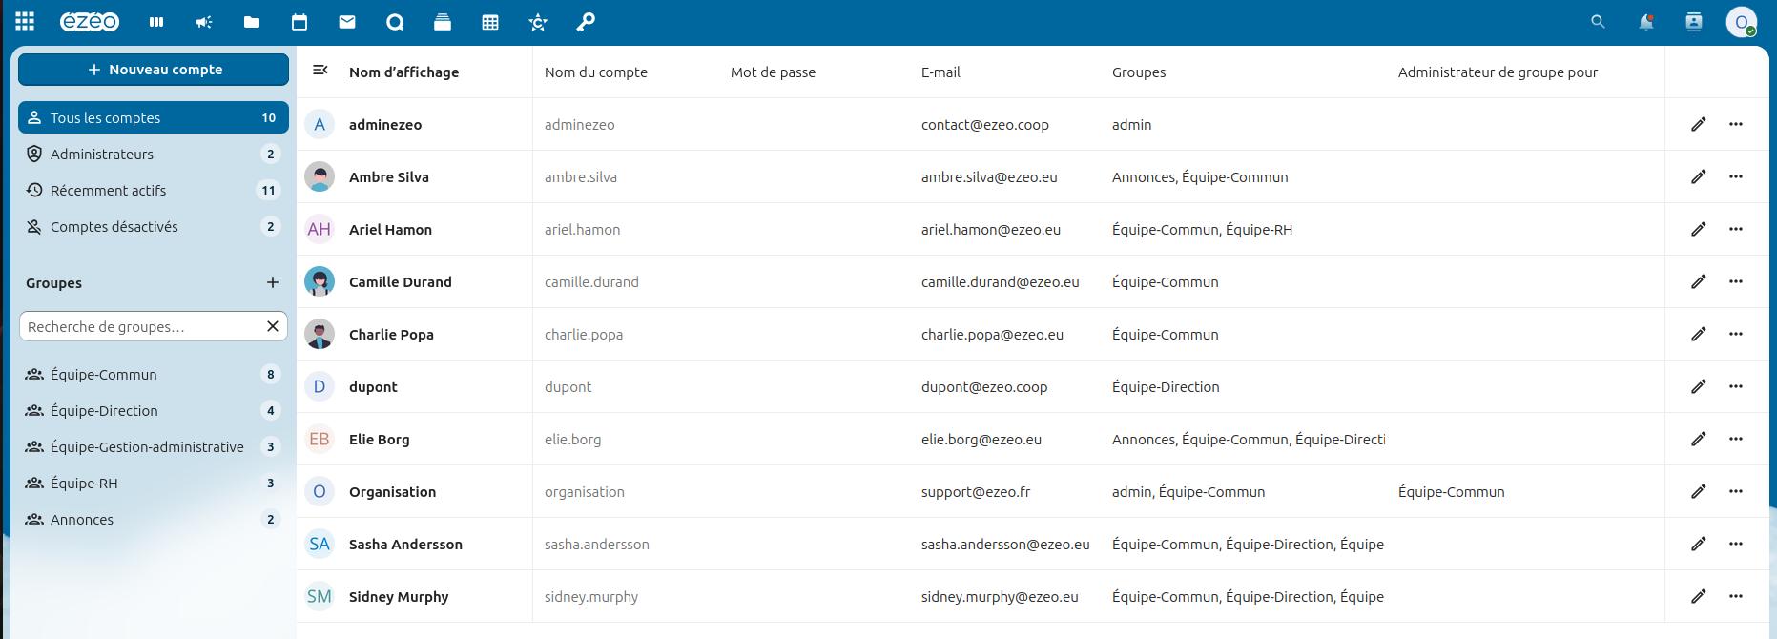This screenshot has height=639, width=1777.
Task: Click the Groupes column header
Action: point(1139,72)
